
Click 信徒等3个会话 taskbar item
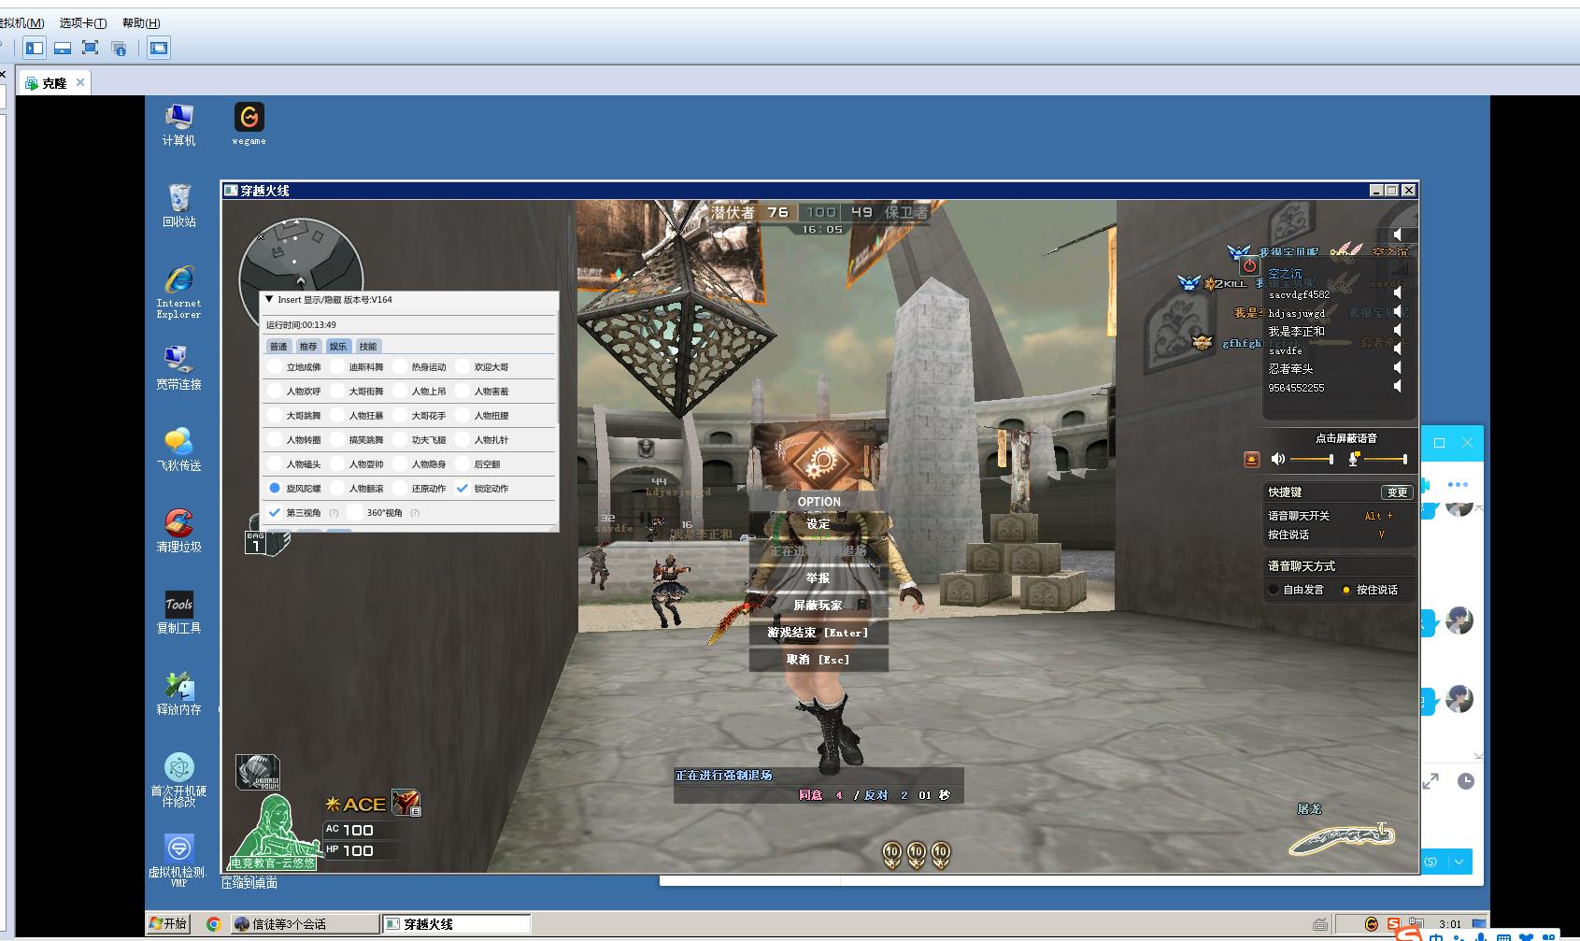[305, 924]
